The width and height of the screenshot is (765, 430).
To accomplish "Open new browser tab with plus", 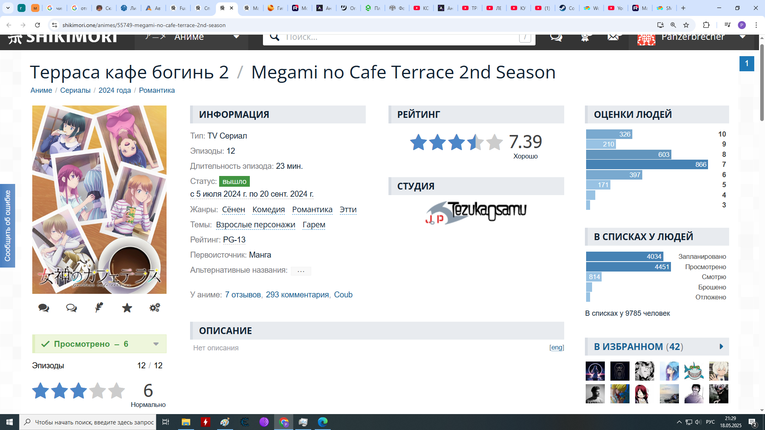I will tap(683, 8).
